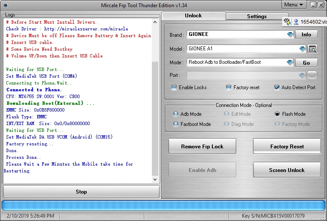Click the Key S/N status bar entry
This screenshot has width=327, height=221.
pos(273,216)
